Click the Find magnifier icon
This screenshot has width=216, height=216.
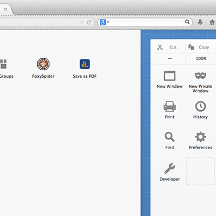tap(170, 137)
